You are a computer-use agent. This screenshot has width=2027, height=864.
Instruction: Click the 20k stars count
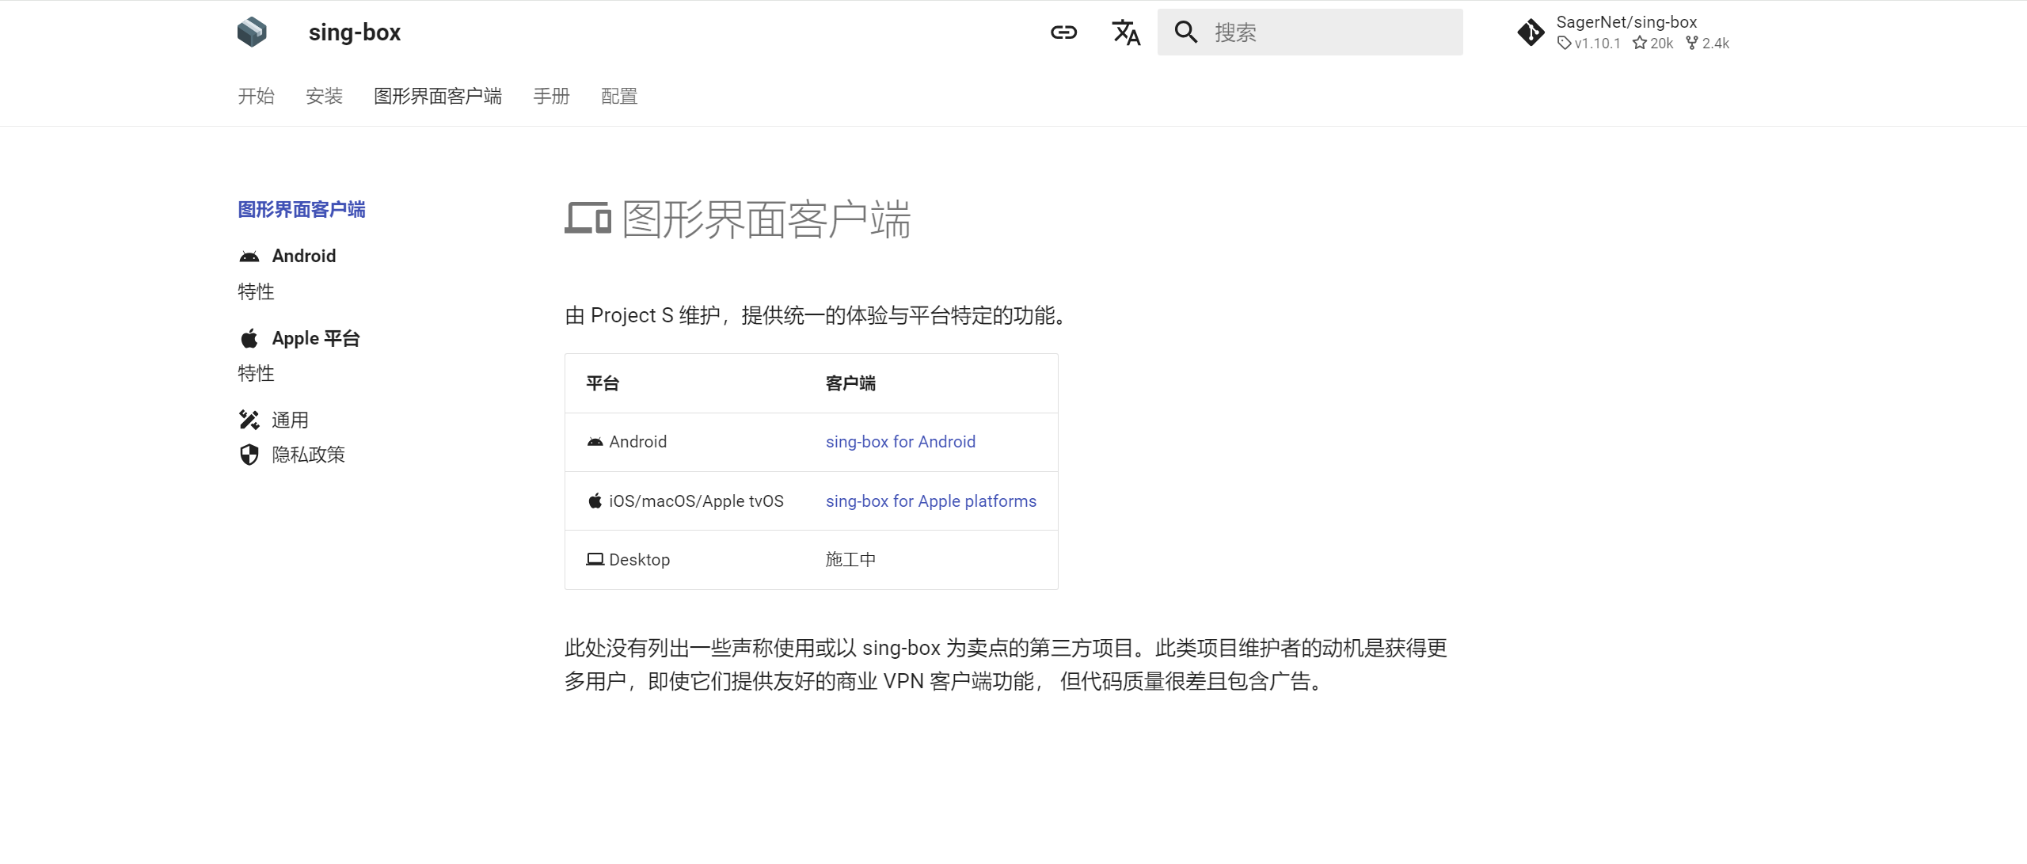[1653, 44]
